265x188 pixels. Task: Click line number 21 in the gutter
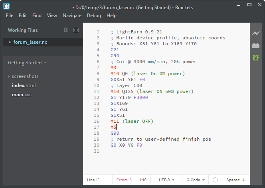(96, 151)
